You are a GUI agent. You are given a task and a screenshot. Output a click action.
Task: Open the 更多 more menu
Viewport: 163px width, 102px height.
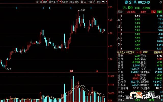pyautogui.click(x=99, y=2)
